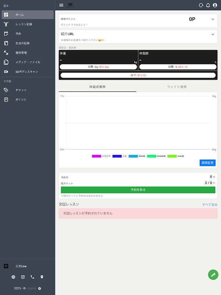This screenshot has height=295, width=221.
Task: Click the gym logo in header
Action: pyautogui.click(x=70, y=5)
